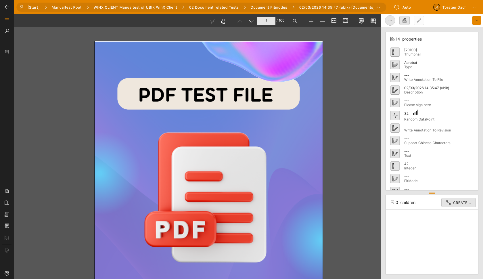Open the dropdown next to [Documents] breadcrumb
The height and width of the screenshot is (279, 483).
(x=379, y=7)
